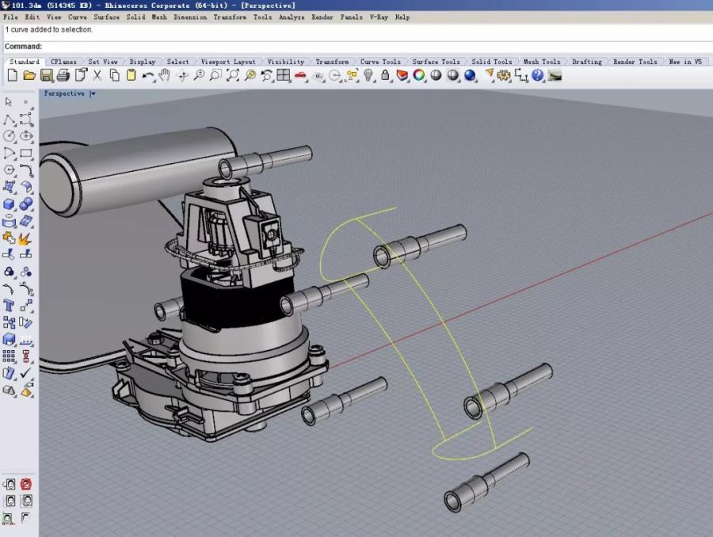
Task: Click the Box solid tool
Action: tap(10, 205)
